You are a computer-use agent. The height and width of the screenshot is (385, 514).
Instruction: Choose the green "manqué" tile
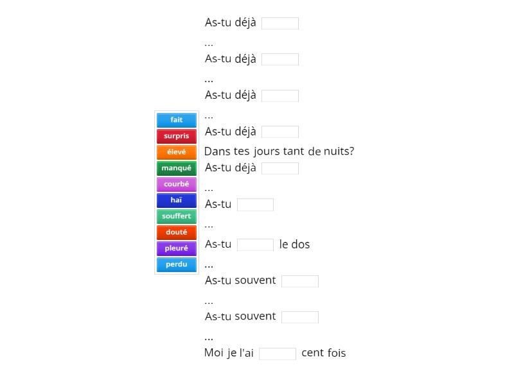176,168
